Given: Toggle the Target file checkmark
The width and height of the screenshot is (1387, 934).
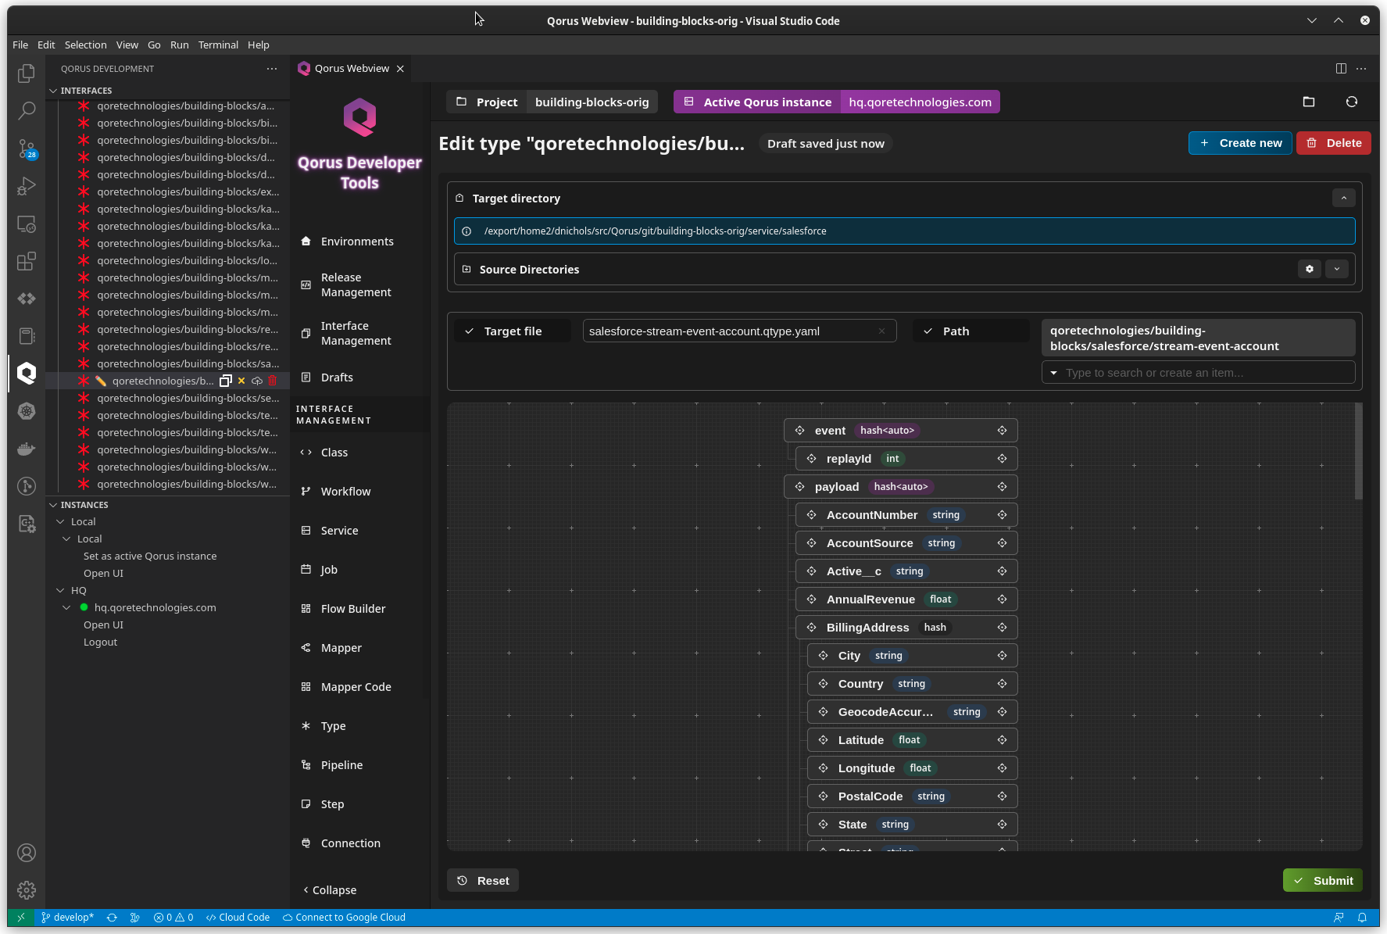Looking at the screenshot, I should (x=470, y=331).
